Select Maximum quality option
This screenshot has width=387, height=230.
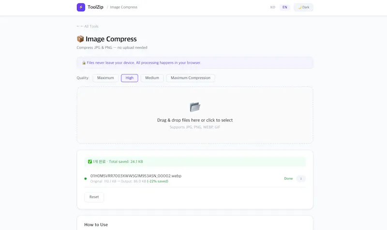click(105, 78)
